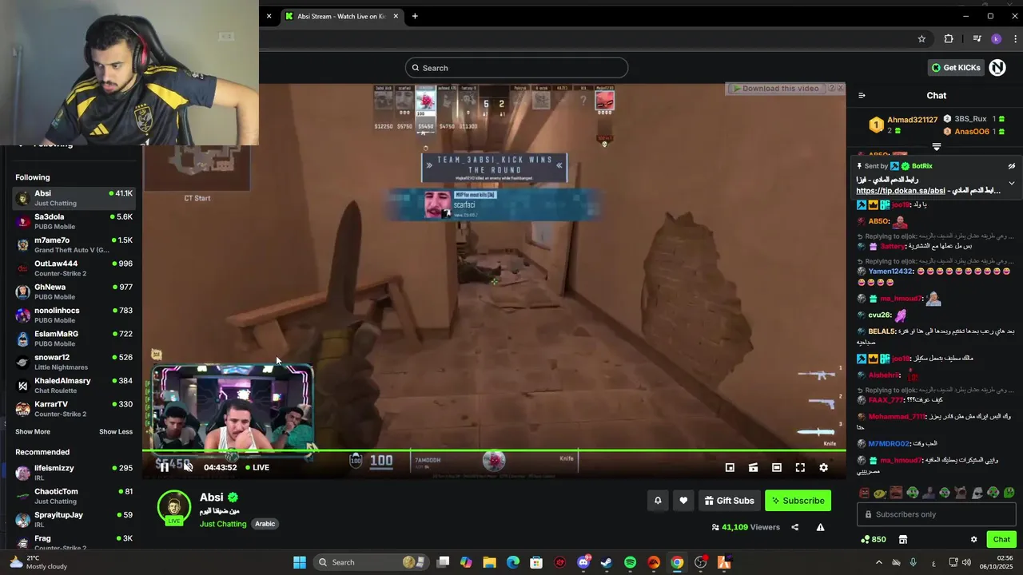The image size is (1023, 575).
Task: Turn on notifications bell for Absi
Action: point(658,501)
